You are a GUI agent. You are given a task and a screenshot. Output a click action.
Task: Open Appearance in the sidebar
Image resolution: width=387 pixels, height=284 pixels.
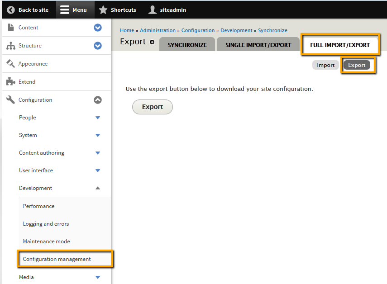(x=33, y=64)
